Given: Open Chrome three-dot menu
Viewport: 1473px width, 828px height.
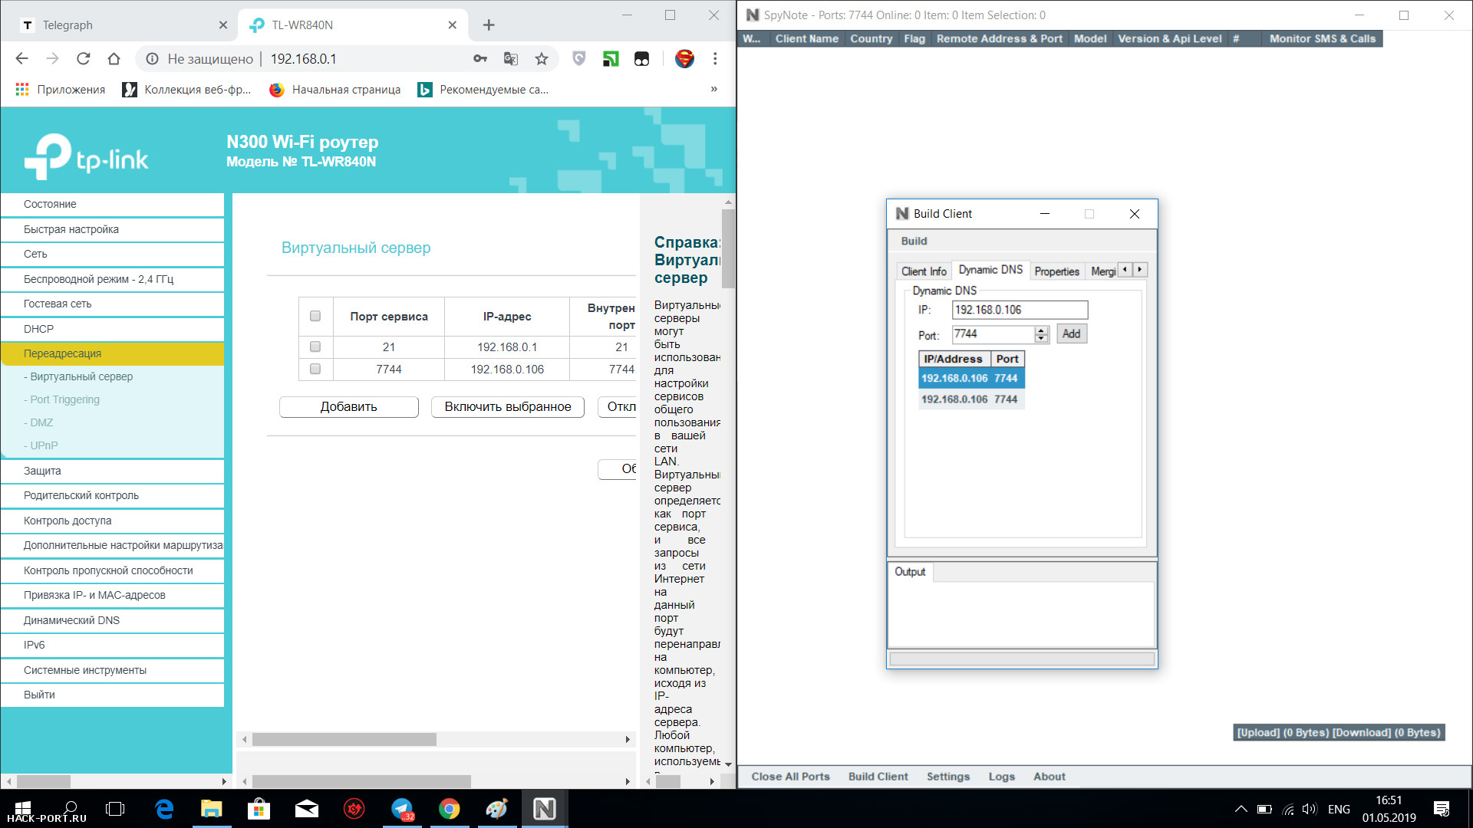Looking at the screenshot, I should point(715,58).
